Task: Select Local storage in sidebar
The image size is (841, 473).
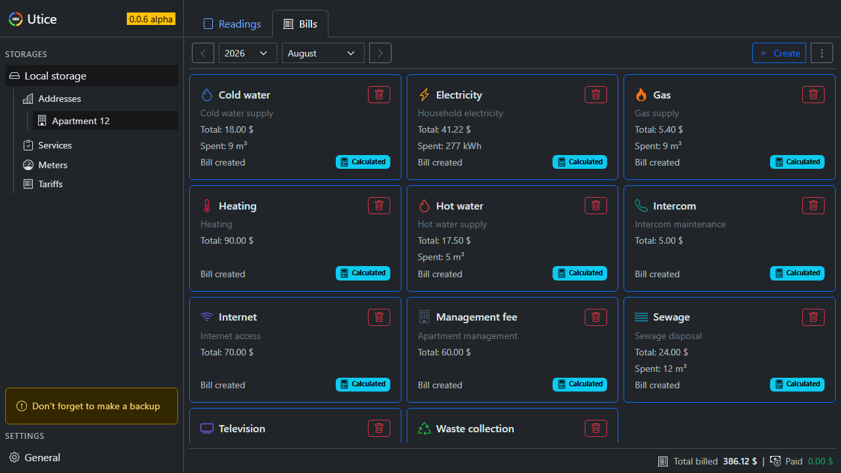Action: pos(92,76)
